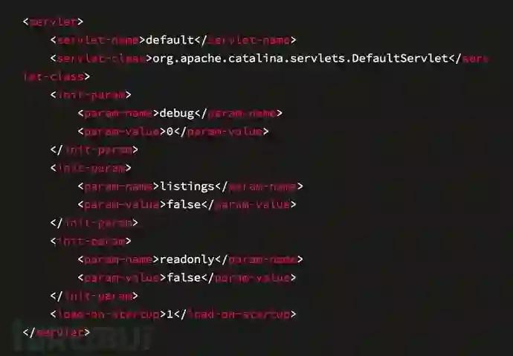Image resolution: width=513 pixels, height=356 pixels.
Task: Click the opening param-name tag before debug
Action: [x=118, y=113]
